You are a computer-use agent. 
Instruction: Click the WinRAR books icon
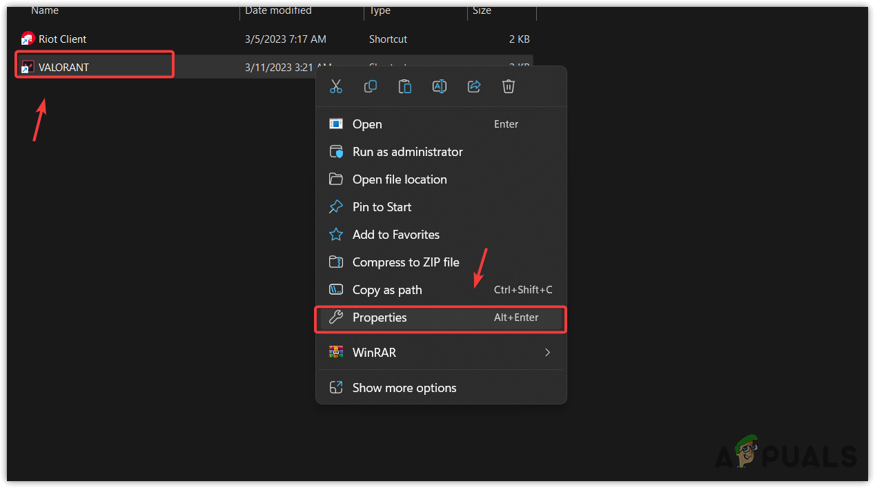pos(336,353)
